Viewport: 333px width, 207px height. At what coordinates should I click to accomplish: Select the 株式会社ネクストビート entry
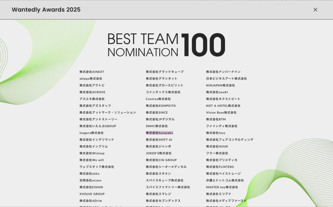point(223,99)
